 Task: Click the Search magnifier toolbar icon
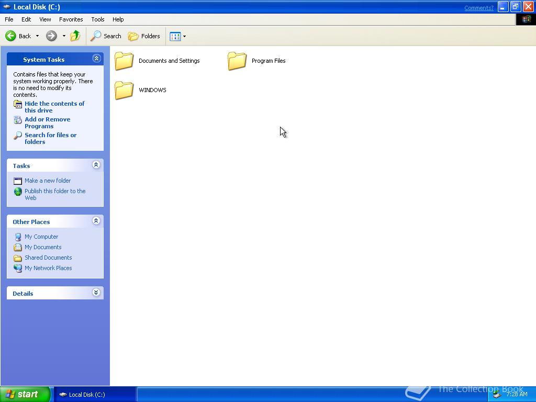point(96,36)
